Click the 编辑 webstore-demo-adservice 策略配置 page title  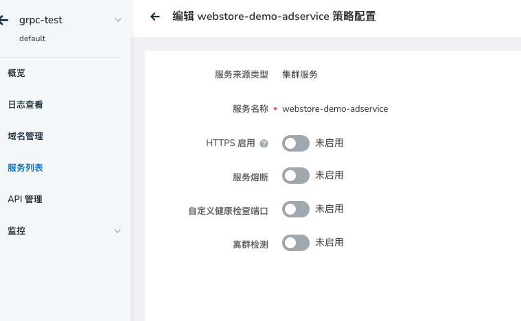(273, 17)
